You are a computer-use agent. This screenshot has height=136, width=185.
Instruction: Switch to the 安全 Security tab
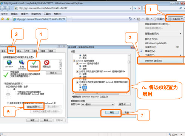11,51
